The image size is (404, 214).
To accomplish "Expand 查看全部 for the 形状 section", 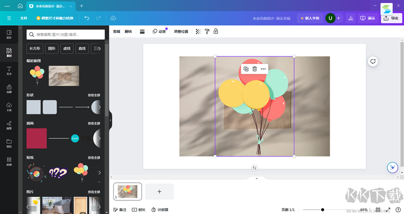I will coord(94,95).
